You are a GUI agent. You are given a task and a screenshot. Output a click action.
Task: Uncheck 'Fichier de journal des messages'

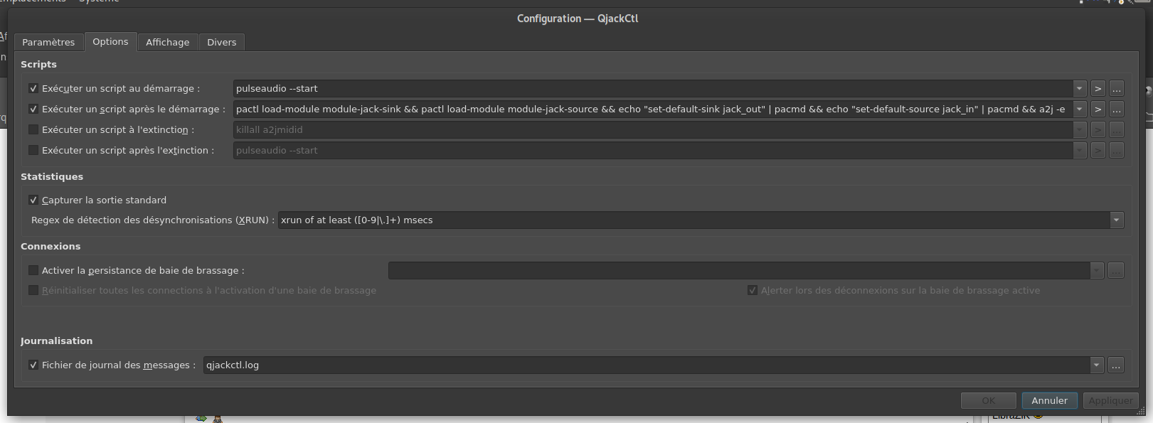(x=33, y=365)
